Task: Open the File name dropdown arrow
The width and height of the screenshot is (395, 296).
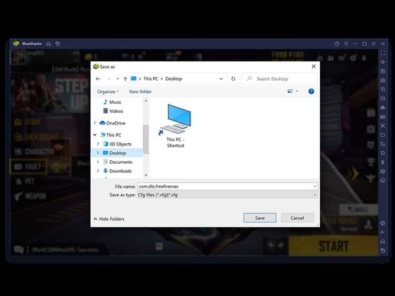Action: [x=314, y=186]
